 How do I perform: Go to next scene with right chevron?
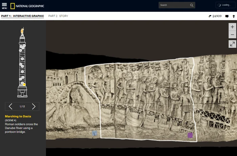[x=34, y=107]
